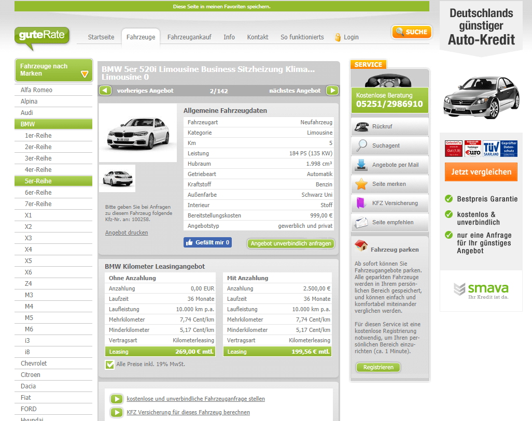Screen dimensions: 532x421
Task: Click the Seite empfehlen envelope icon
Action: coord(361,222)
